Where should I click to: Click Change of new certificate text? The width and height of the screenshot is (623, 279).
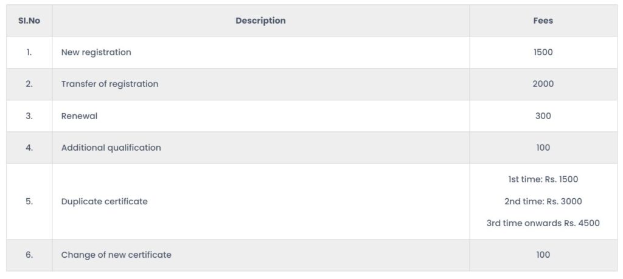coord(116,255)
